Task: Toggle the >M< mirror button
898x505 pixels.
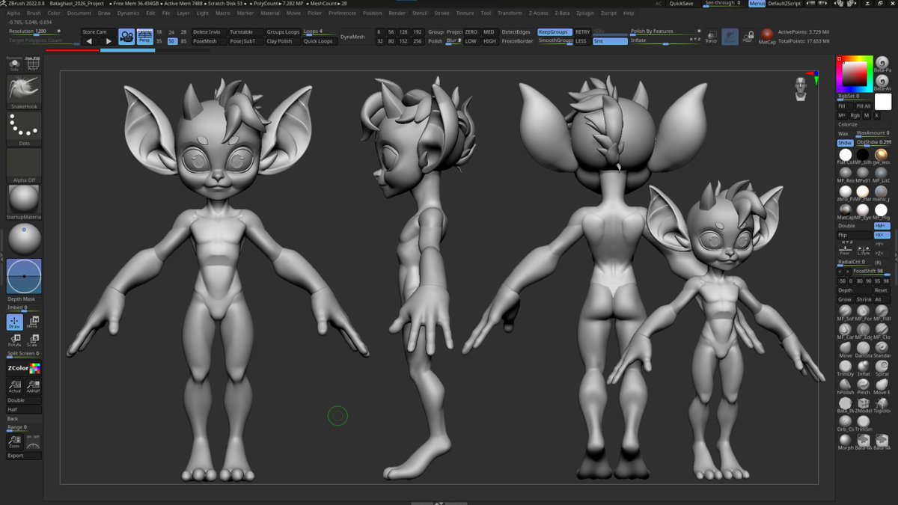Action: click(x=882, y=225)
